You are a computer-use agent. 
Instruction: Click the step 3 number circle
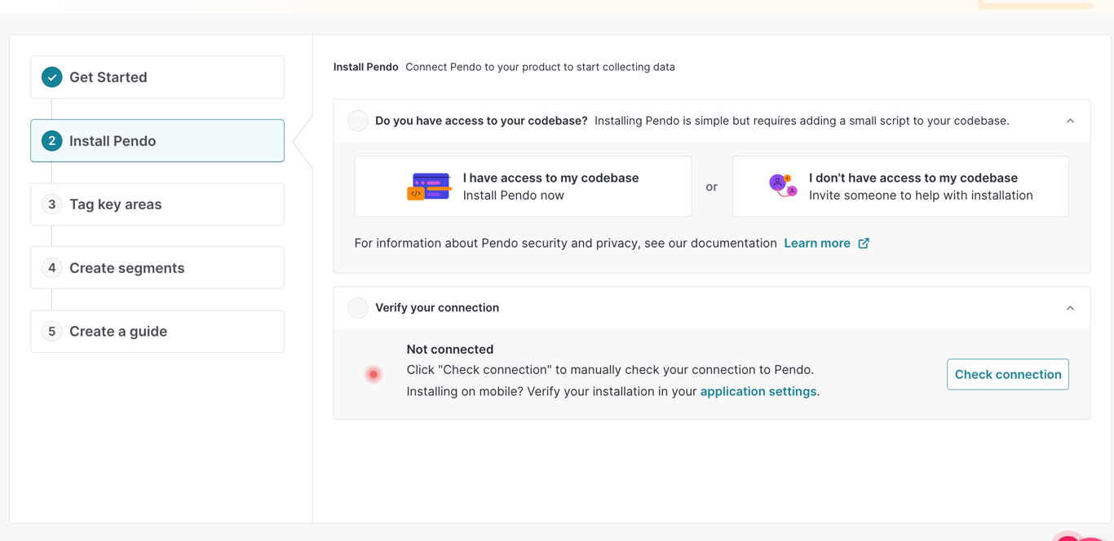(x=52, y=205)
